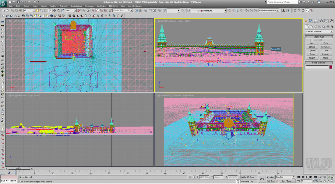The height and width of the screenshot is (184, 335).
Task: Toggle Auto Key animation mode
Action: 270,177
